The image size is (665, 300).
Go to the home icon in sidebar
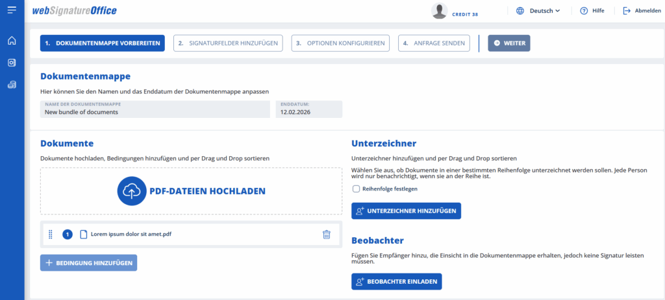pos(12,41)
